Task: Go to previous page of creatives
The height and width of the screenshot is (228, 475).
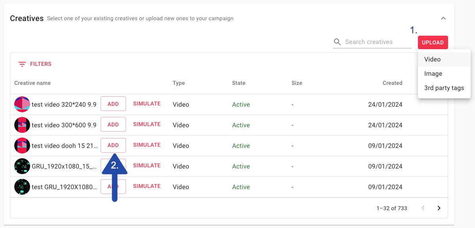Action: [x=423, y=208]
